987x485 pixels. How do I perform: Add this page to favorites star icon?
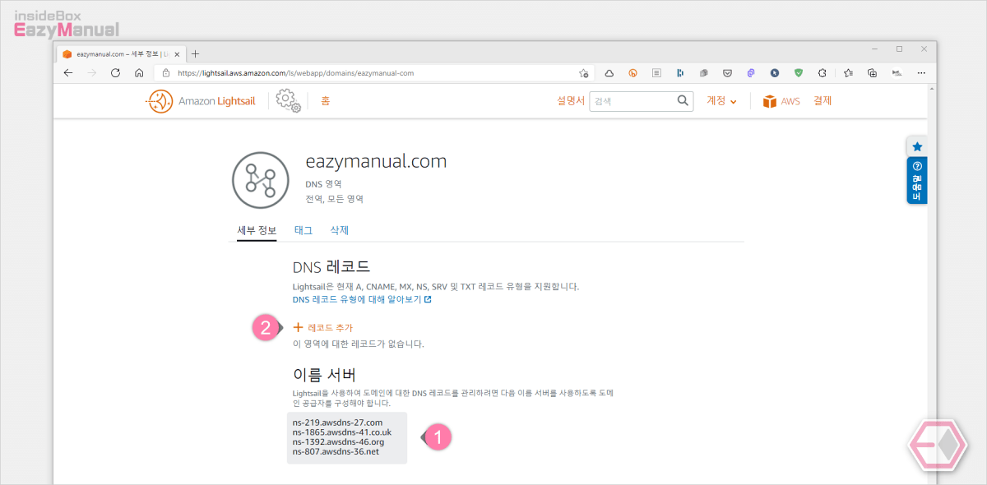583,72
